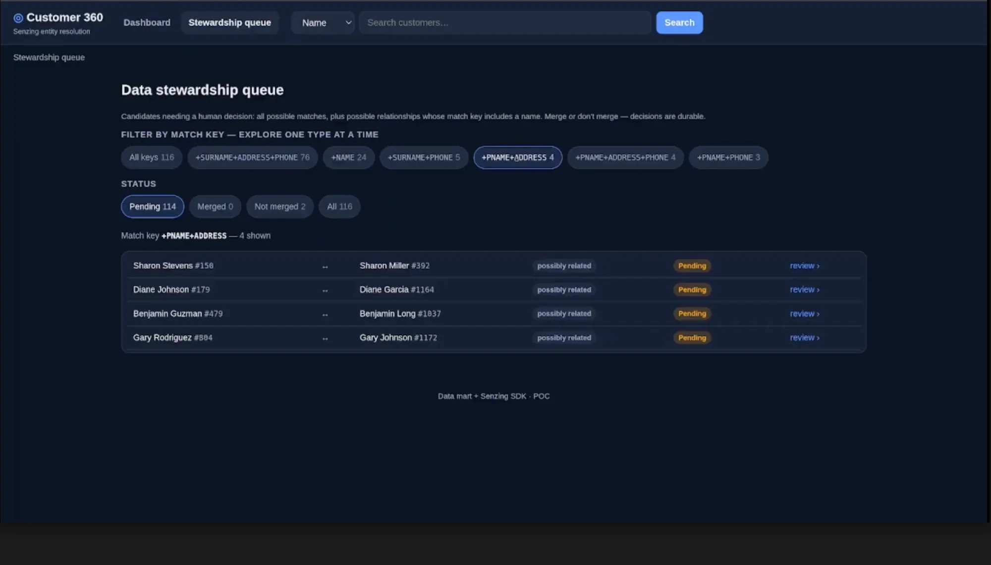Viewport: 991px width, 565px height.
Task: Filter by +SURNAME+ADDRESS+PHONE match key
Action: pyautogui.click(x=252, y=157)
